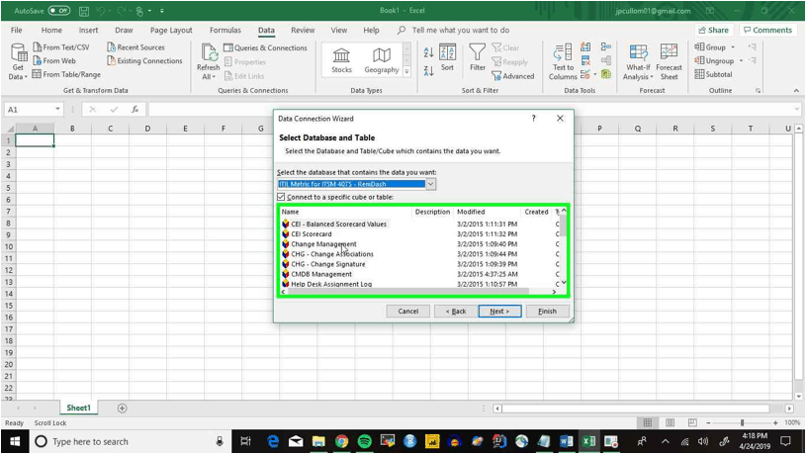Insert Subtotal rows

click(x=713, y=74)
